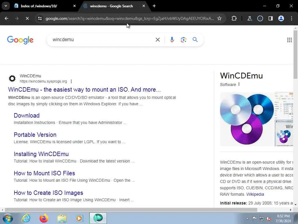Open more options next to Software label
Viewport: 298px width, 224px height.
(x=239, y=84)
